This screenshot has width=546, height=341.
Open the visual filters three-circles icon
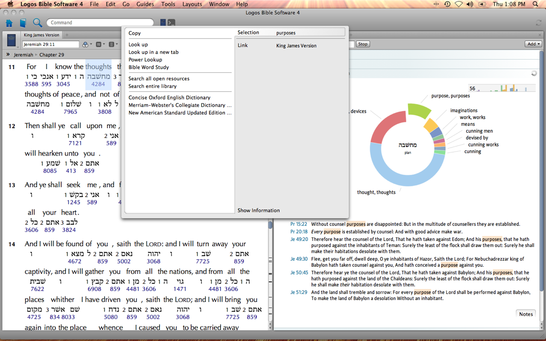tap(85, 44)
